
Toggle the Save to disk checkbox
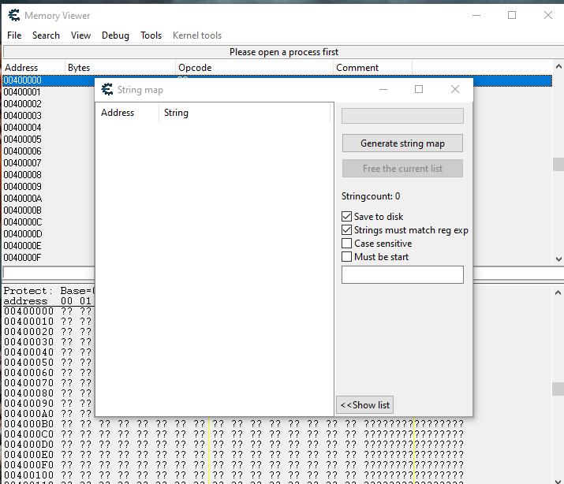tap(347, 217)
